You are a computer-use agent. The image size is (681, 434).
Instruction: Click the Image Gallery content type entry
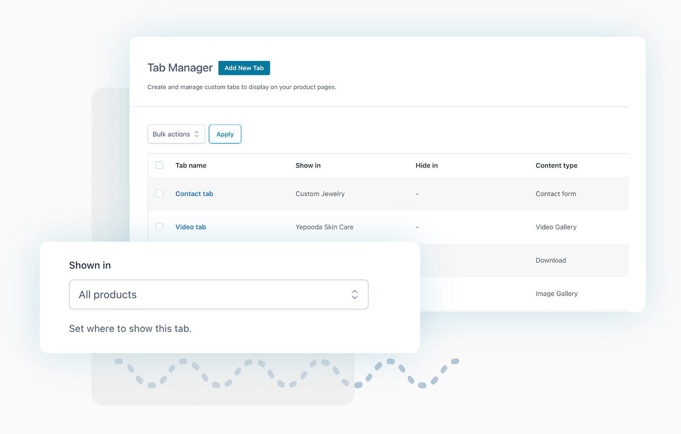pos(556,293)
